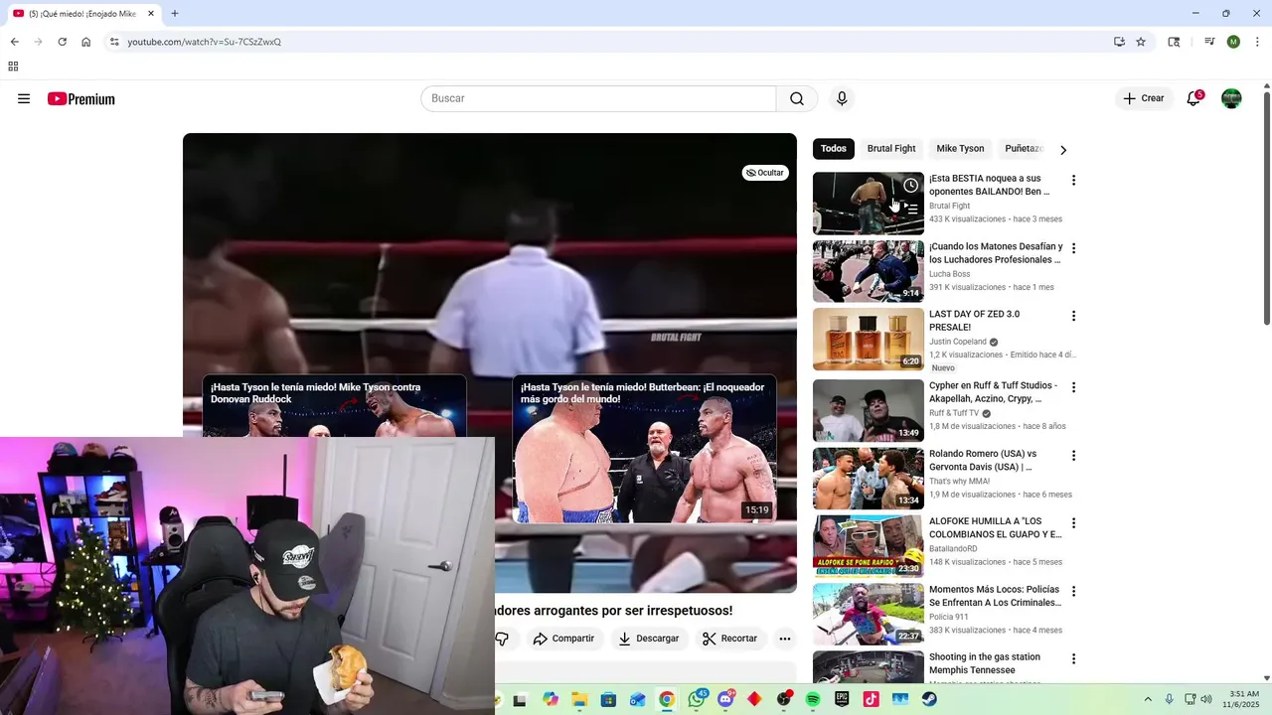Screen dimensions: 1272x715
Task: Open Chrome three-dot menu
Action: 1258,42
